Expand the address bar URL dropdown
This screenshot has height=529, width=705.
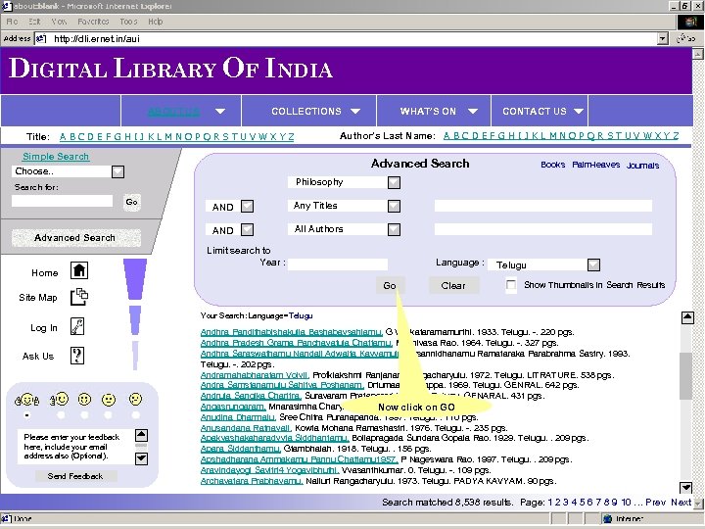coord(662,38)
